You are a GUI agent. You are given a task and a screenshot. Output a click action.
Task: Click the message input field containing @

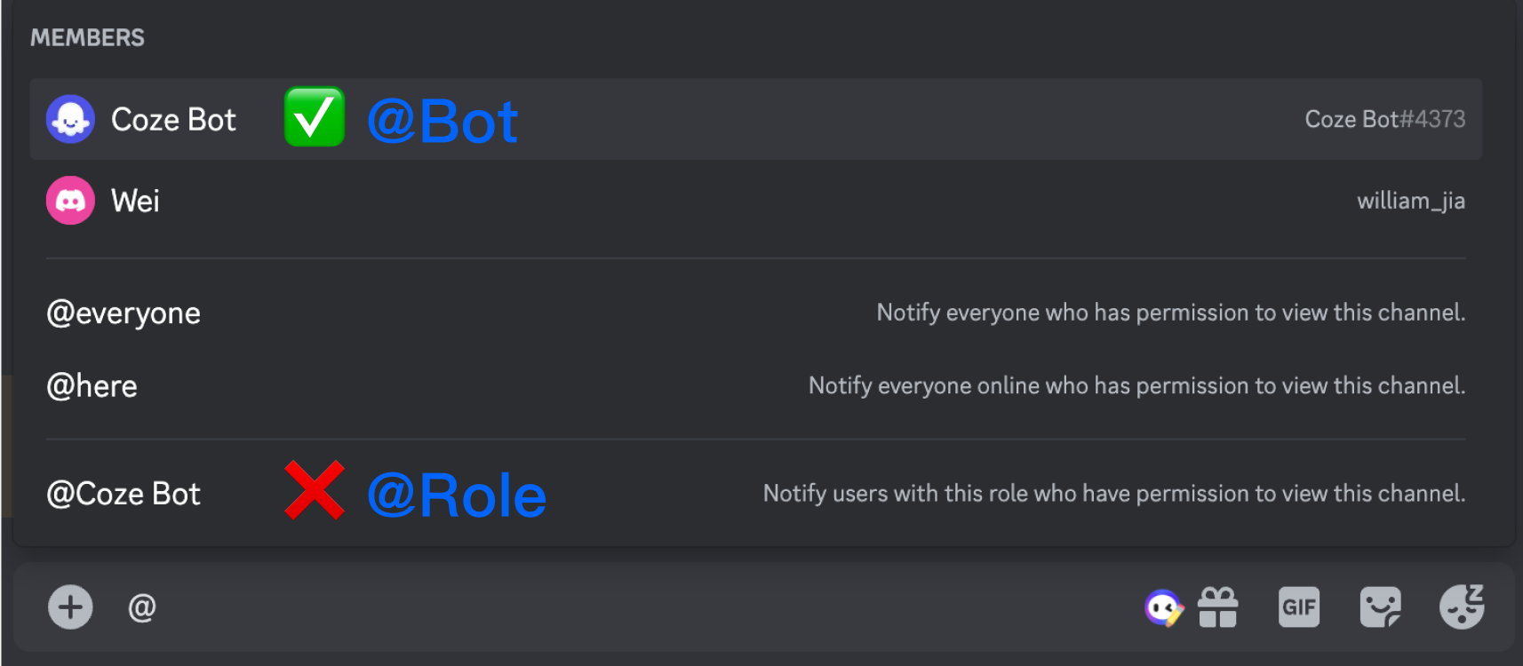[622, 607]
